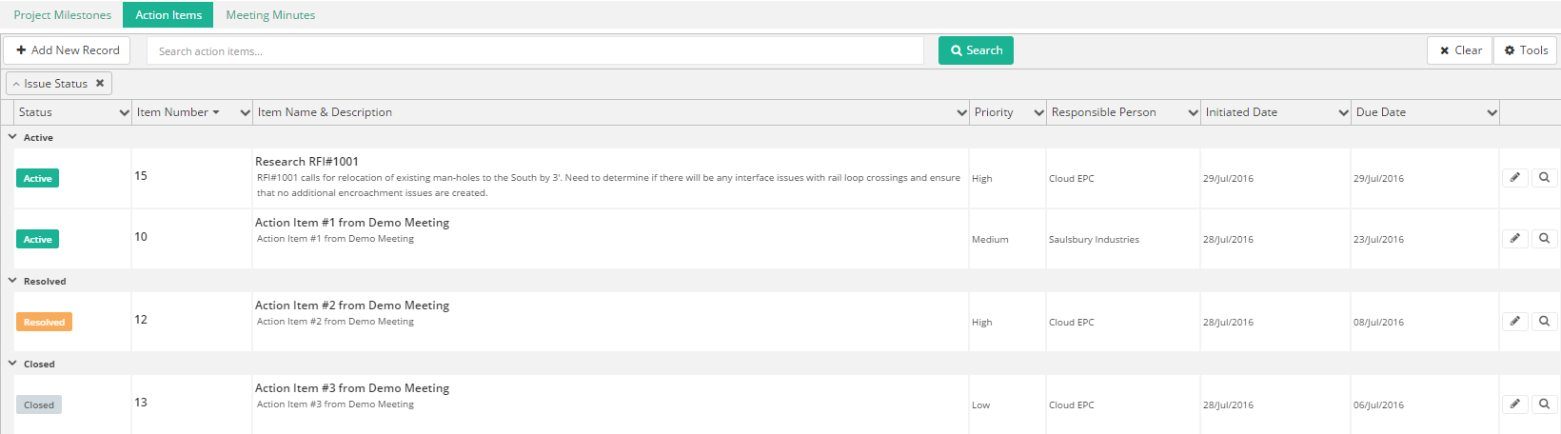The width and height of the screenshot is (1561, 434).
Task: Edit item 12 using the pencil icon
Action: pos(1514,322)
